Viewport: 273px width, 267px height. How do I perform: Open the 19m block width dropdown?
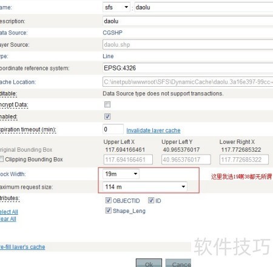[x=121, y=174]
